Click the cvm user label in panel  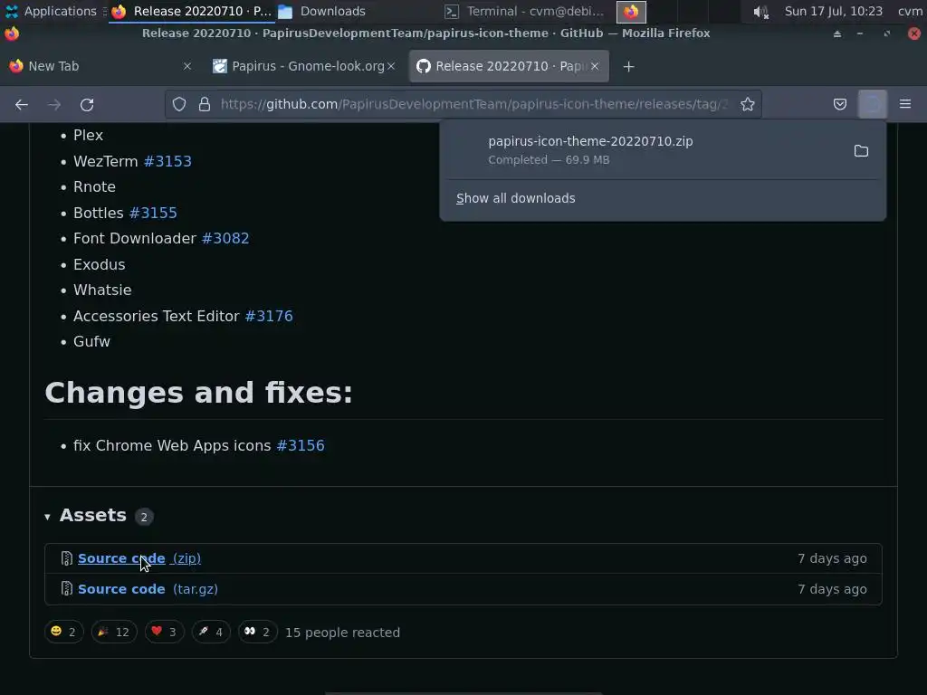click(x=910, y=11)
